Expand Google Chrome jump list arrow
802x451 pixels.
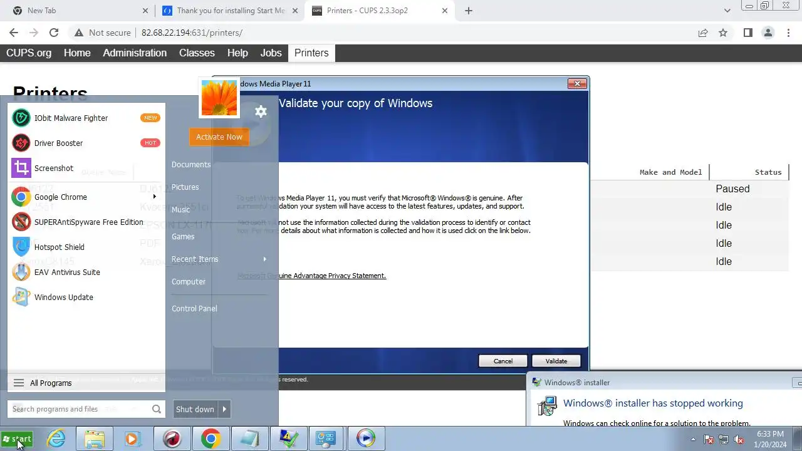point(154,197)
